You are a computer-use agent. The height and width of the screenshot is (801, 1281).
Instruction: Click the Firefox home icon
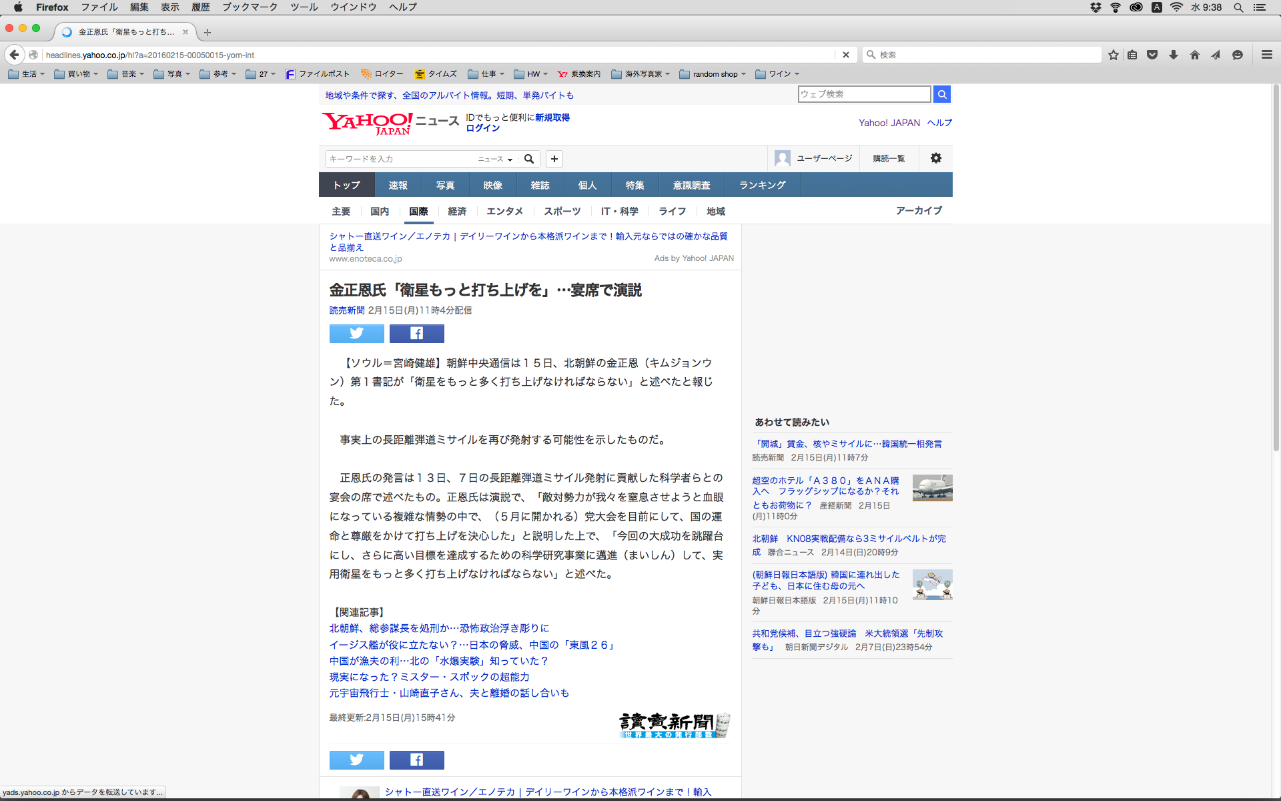(x=1195, y=55)
